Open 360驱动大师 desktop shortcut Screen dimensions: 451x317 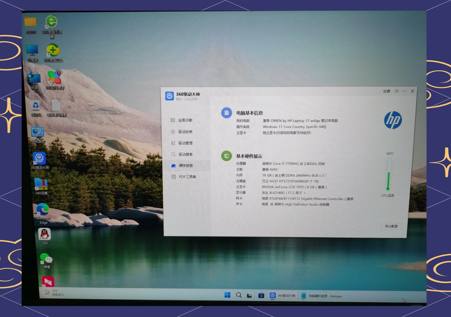[x=39, y=159]
